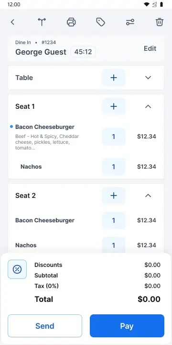Send the order to kitchen
This screenshot has height=345, width=172.
click(x=45, y=326)
